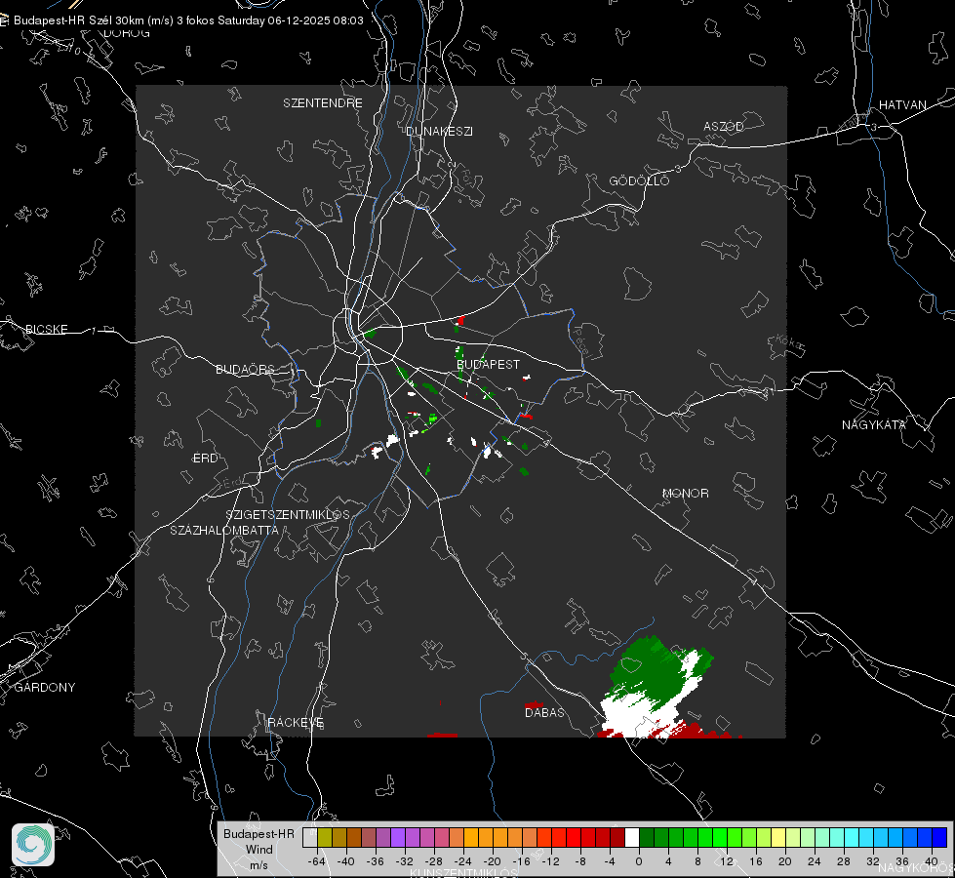Click the swirl logo icon at bottom-left
Viewport: 955px width, 878px height.
[33, 845]
